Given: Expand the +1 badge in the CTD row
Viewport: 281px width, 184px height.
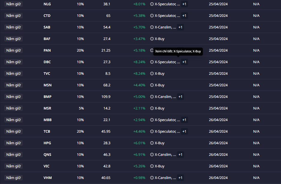Looking at the screenshot, I should [x=184, y=16].
